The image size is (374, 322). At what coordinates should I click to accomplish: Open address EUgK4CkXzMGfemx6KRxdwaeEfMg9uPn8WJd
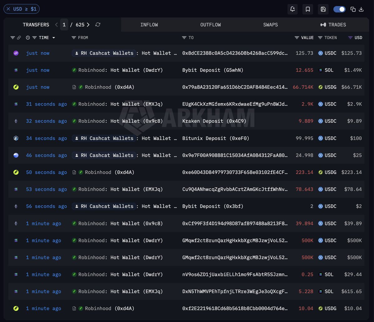[x=235, y=104]
